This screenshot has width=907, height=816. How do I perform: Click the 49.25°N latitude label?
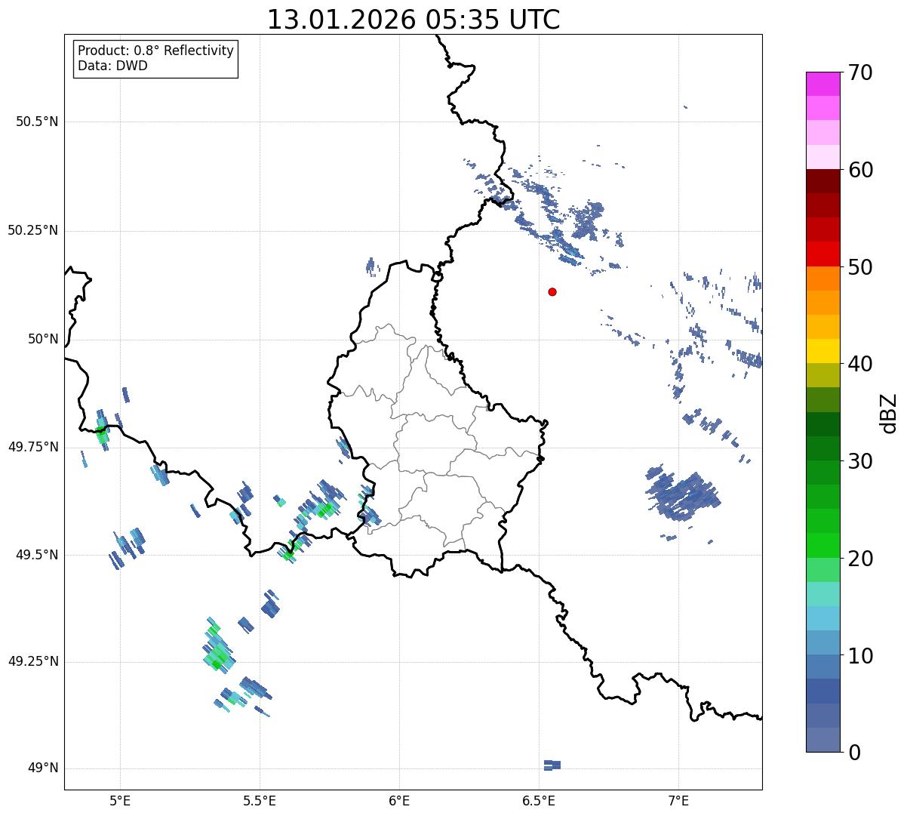point(33,661)
